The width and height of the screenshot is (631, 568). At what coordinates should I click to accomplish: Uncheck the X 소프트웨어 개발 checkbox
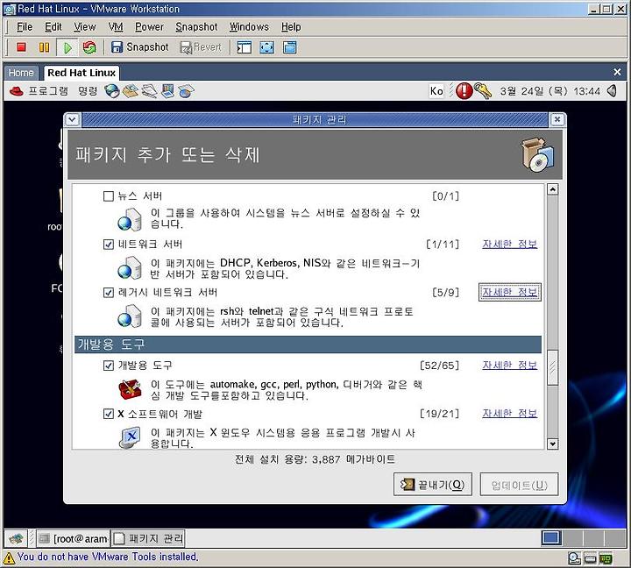point(109,414)
